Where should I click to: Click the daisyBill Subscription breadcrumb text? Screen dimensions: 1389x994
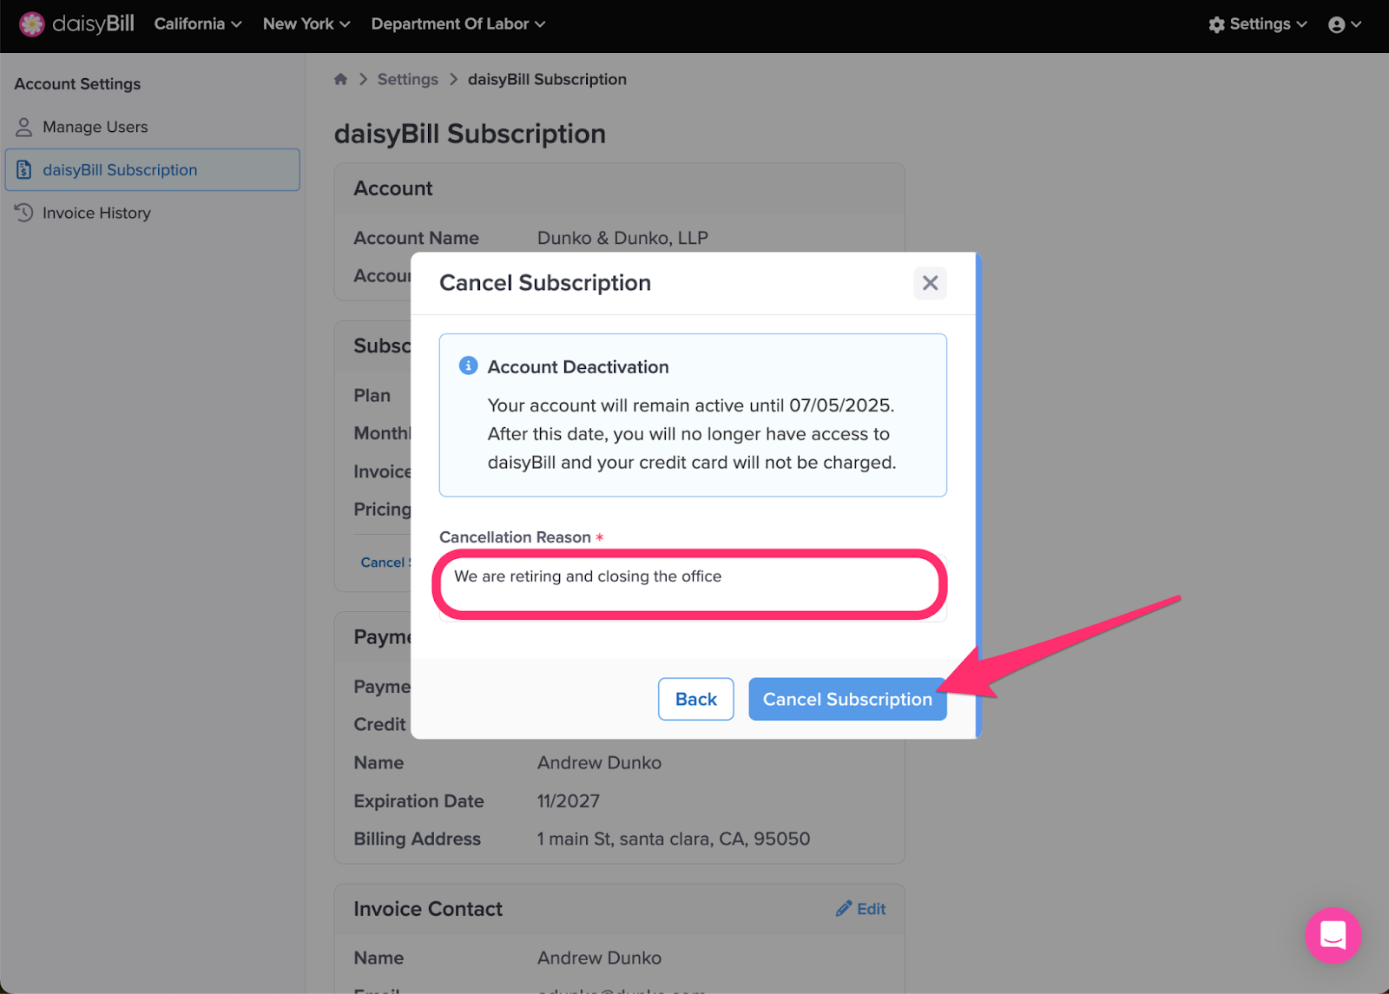click(547, 79)
